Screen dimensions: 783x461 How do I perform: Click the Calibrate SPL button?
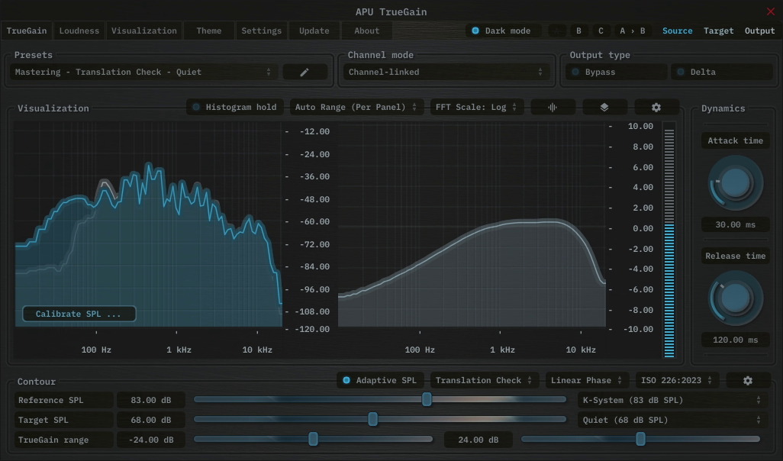tap(79, 314)
